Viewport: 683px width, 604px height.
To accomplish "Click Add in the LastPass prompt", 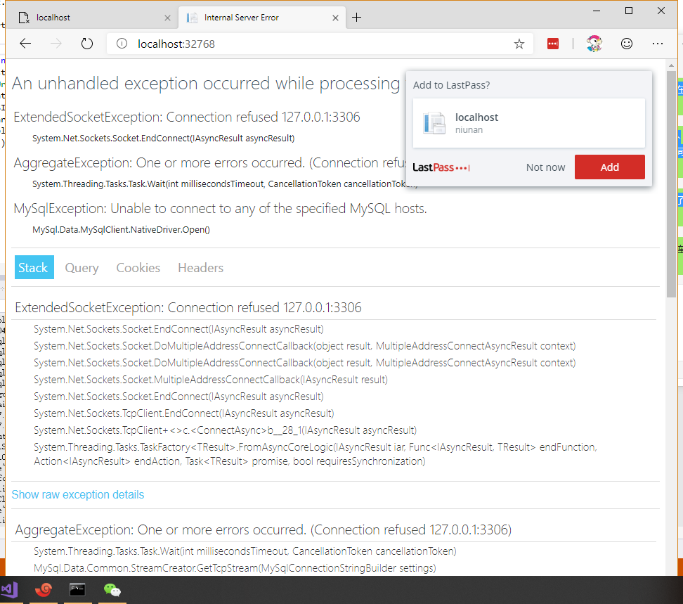I will (609, 167).
